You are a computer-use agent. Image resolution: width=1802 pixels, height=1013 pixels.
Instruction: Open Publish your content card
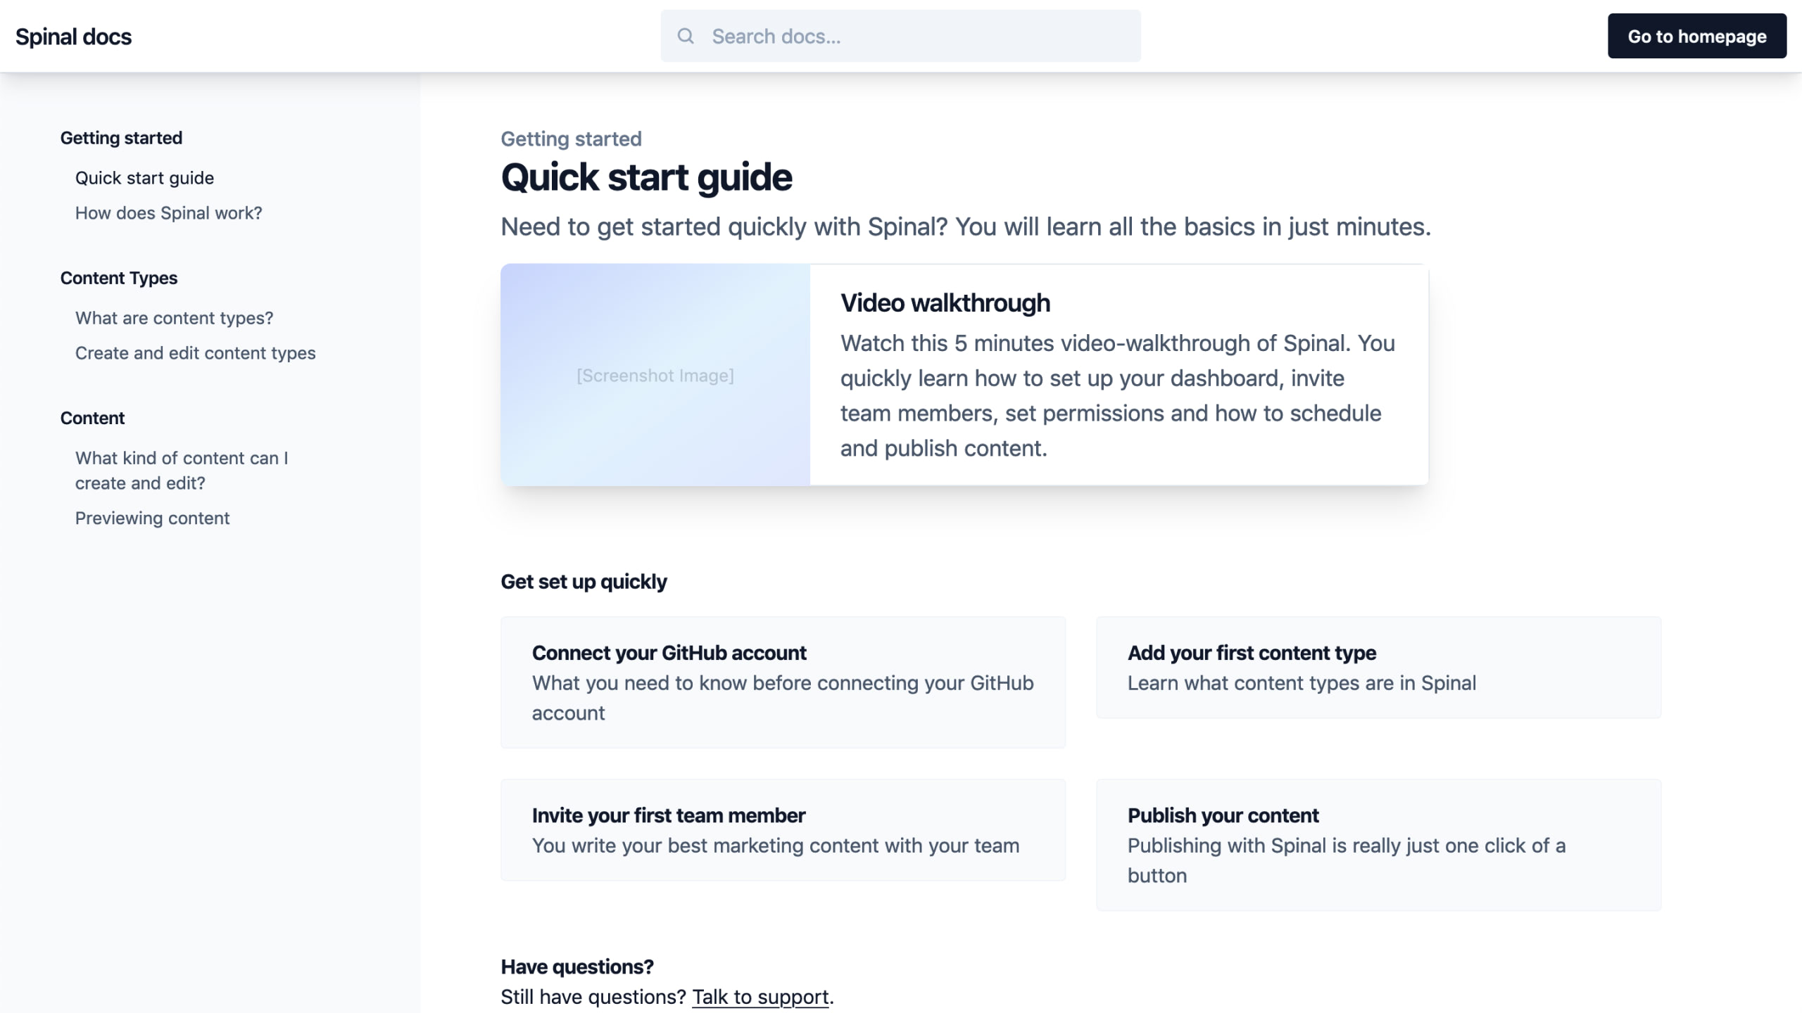[x=1378, y=844]
